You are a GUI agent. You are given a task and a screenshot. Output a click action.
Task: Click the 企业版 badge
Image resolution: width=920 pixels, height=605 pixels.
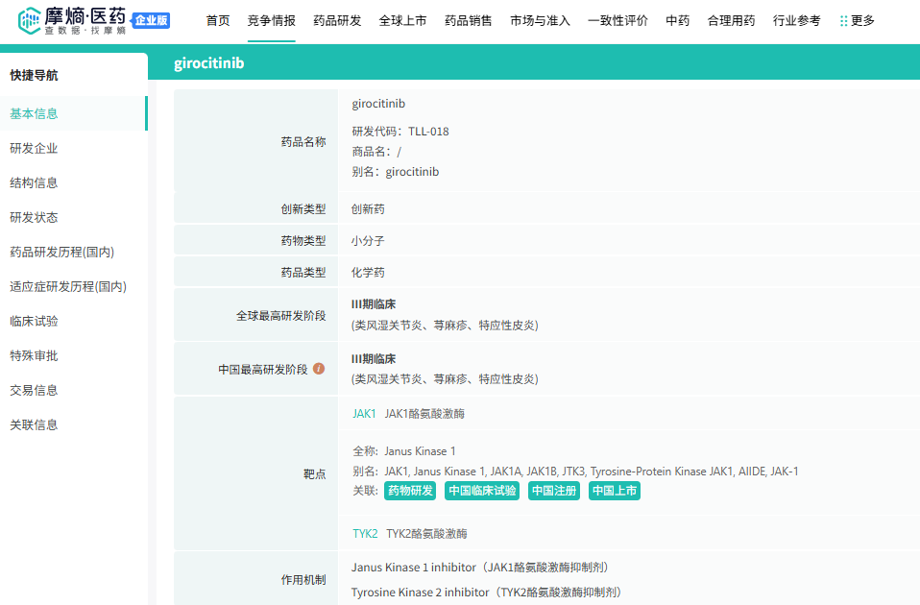[x=151, y=20]
